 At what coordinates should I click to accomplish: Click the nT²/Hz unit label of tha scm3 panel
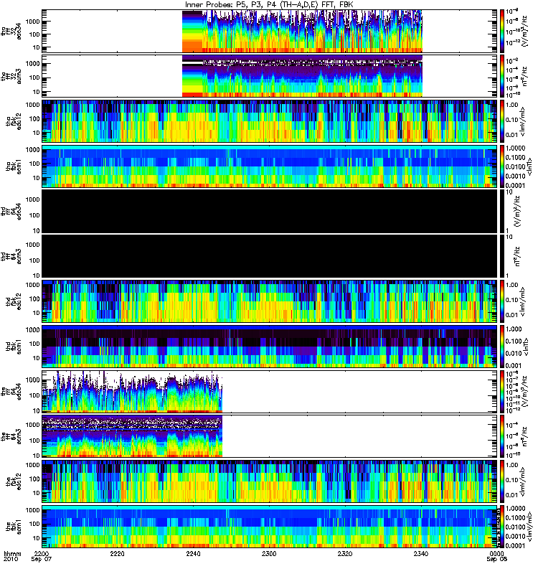coord(525,76)
